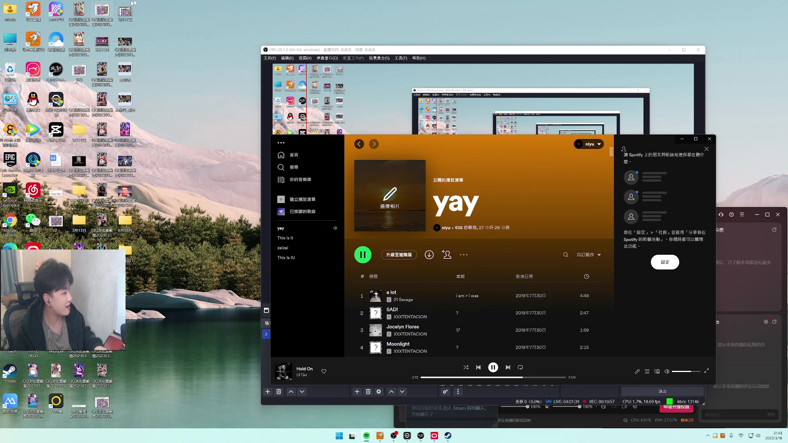Open the This Is It playlist

click(x=285, y=238)
